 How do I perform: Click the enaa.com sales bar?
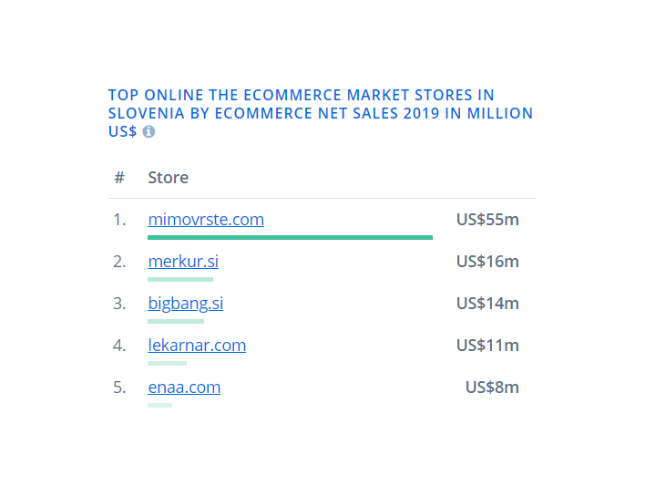tap(159, 405)
